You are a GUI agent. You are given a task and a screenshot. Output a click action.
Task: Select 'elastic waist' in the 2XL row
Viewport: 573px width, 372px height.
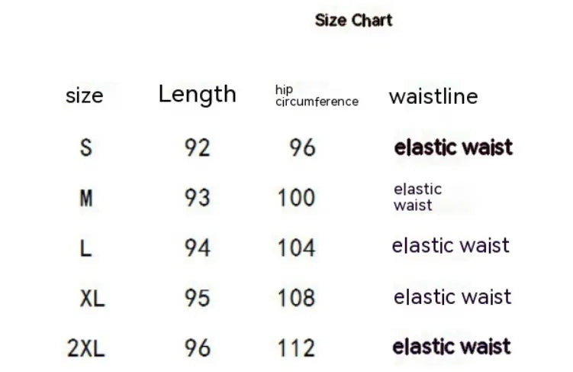tap(452, 347)
